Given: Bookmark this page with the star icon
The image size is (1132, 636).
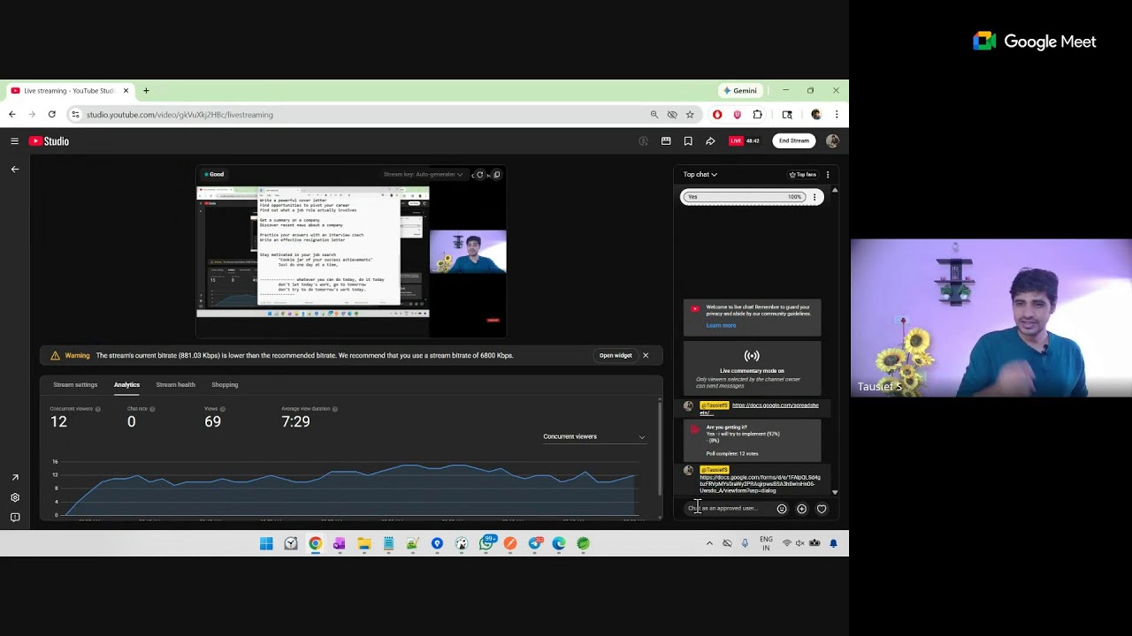Looking at the screenshot, I should [690, 114].
